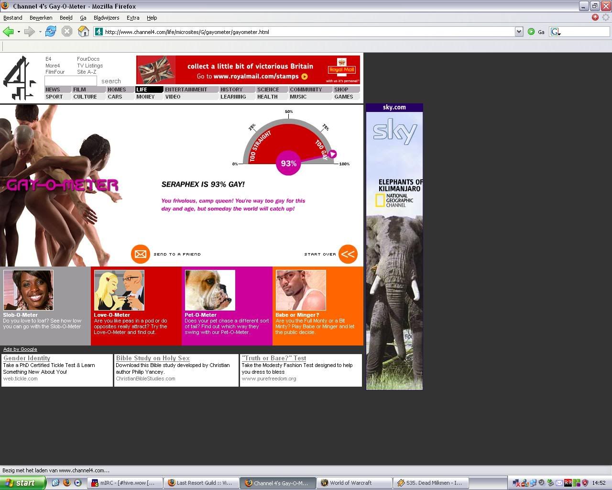
Task: Open the Slob-O-Meter thumbnail
Action: tap(28, 290)
